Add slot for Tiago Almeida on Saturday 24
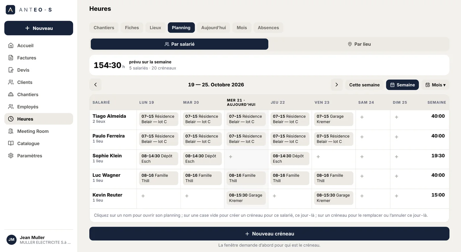Viewport: 461px width, 252px height. coord(362,117)
